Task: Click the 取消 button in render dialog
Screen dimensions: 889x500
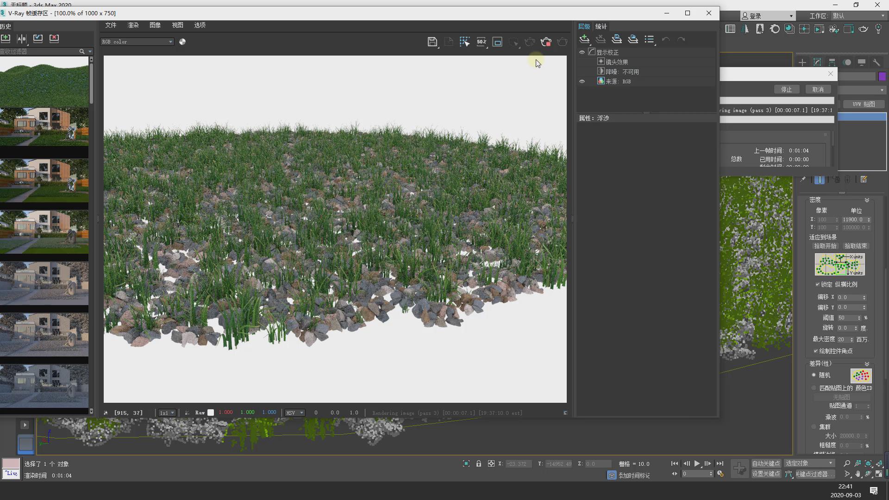Action: point(818,89)
